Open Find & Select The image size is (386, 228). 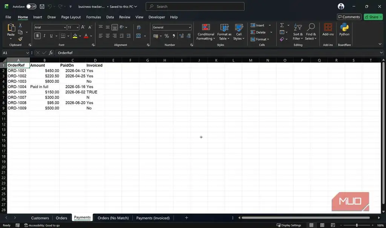(x=311, y=32)
